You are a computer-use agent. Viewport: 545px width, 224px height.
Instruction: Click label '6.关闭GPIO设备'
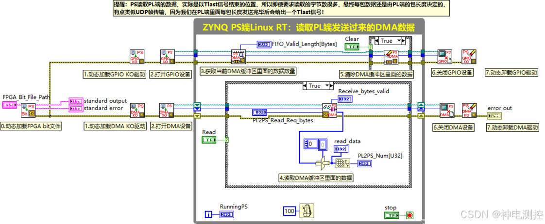(453, 72)
